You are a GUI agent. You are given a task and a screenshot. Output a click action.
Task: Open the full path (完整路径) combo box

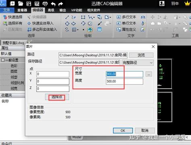[138, 62]
